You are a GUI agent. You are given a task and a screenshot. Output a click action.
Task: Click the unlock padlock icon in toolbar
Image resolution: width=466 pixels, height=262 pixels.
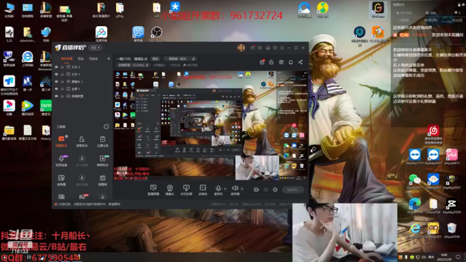[x=271, y=62]
